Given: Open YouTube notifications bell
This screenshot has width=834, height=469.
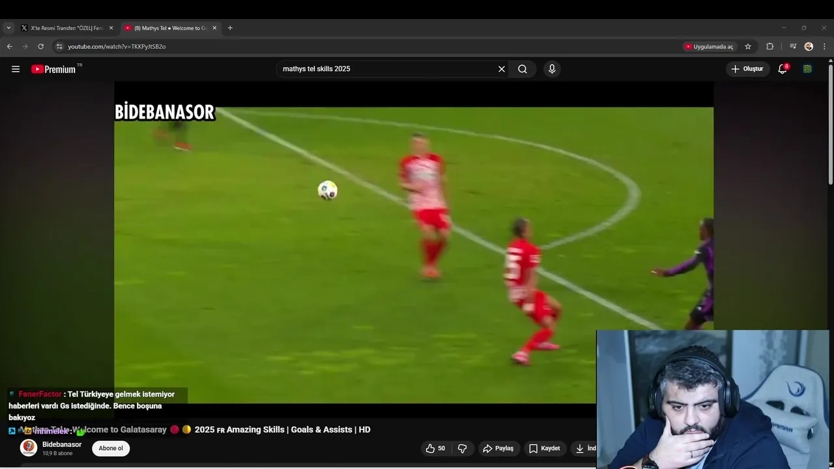Looking at the screenshot, I should [x=783, y=69].
